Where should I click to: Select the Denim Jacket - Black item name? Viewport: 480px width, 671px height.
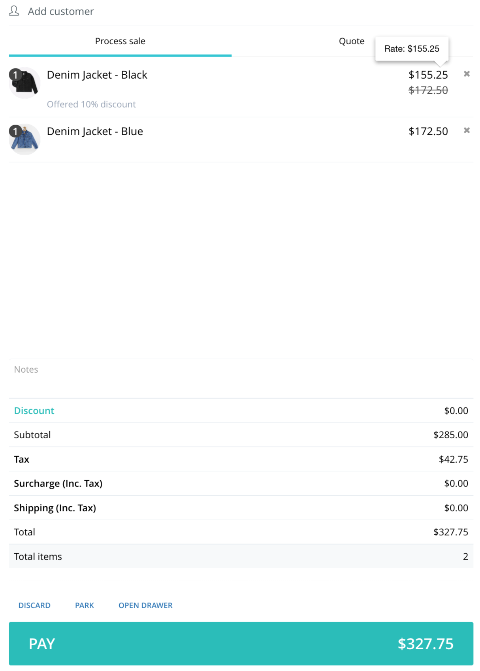[x=97, y=75]
